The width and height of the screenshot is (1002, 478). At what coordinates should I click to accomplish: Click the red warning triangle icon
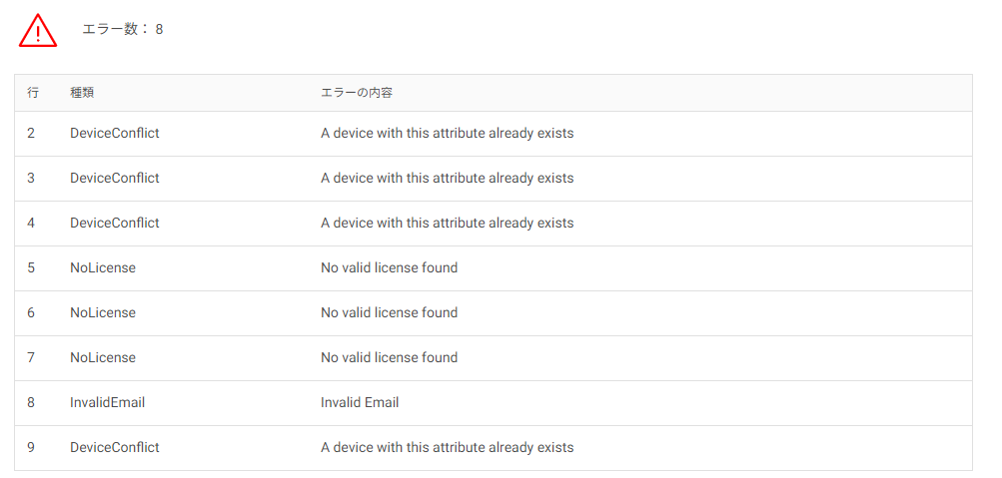click(x=38, y=31)
